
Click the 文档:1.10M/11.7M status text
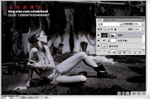(x=29, y=98)
